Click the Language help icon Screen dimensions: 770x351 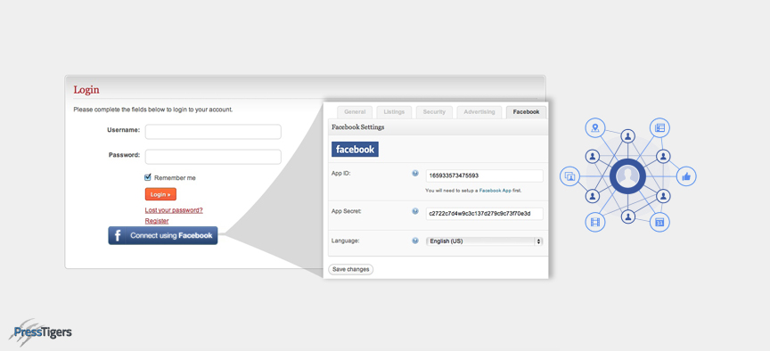pyautogui.click(x=415, y=241)
